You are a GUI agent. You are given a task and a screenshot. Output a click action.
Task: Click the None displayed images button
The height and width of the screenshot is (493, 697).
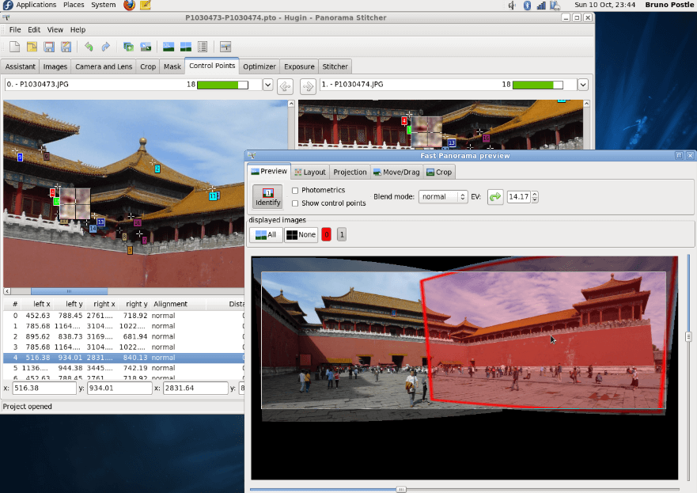[x=301, y=234]
